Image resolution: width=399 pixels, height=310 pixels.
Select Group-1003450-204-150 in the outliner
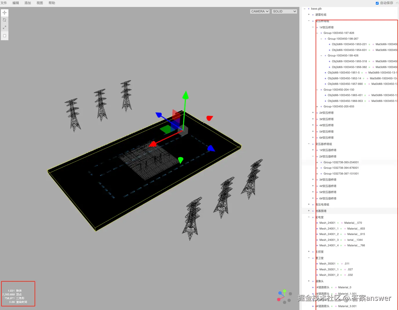coord(339,90)
